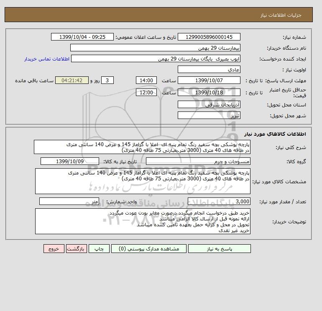Image resolution: width=322 pixels, height=311 pixels.
Task: Click the unit of measure field متر
Action: (x=69, y=201)
